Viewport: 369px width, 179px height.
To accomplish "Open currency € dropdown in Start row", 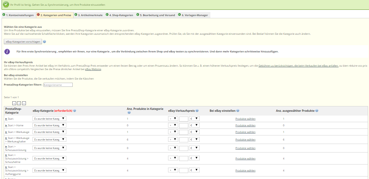I will click(x=194, y=119).
